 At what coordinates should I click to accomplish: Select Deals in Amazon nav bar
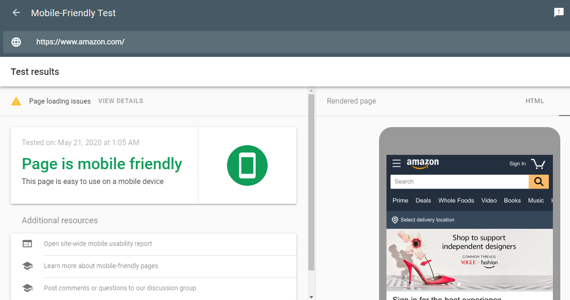(423, 201)
